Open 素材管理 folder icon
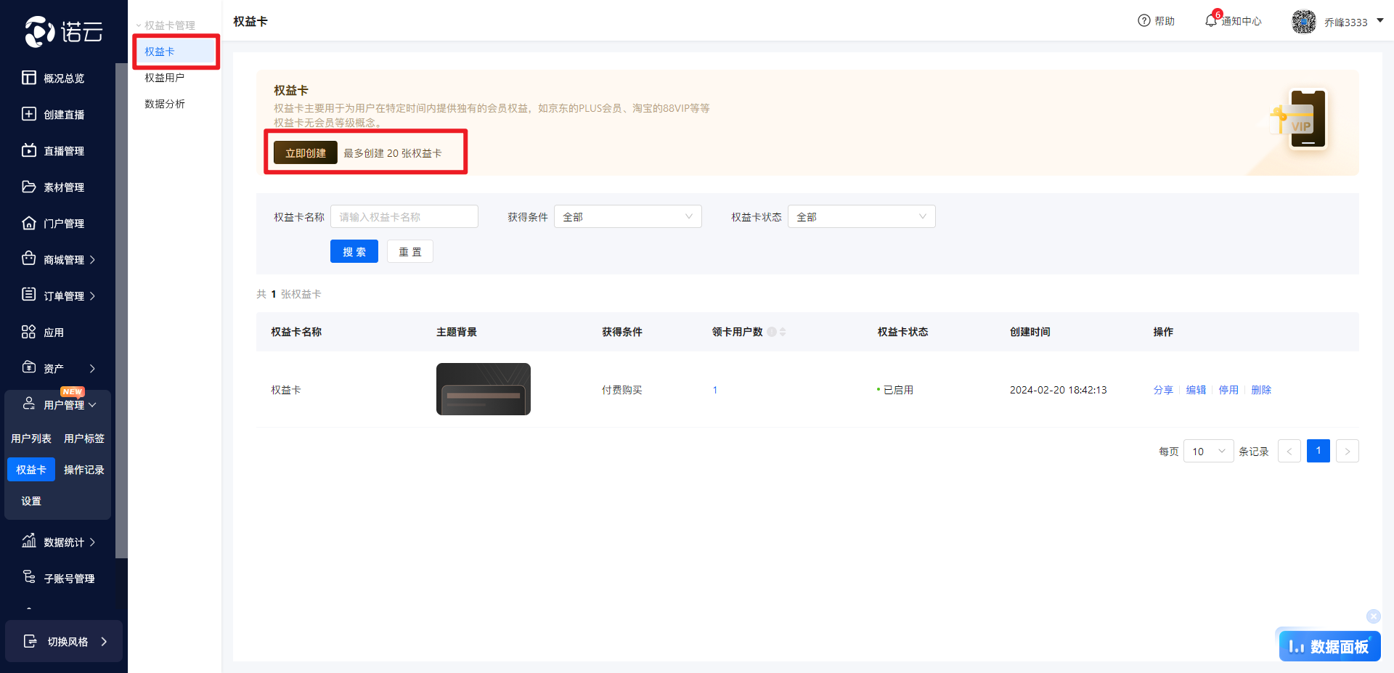The width and height of the screenshot is (1394, 673). click(29, 187)
